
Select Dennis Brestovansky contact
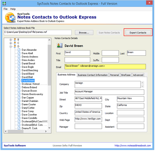pyautogui.click(x=32, y=94)
